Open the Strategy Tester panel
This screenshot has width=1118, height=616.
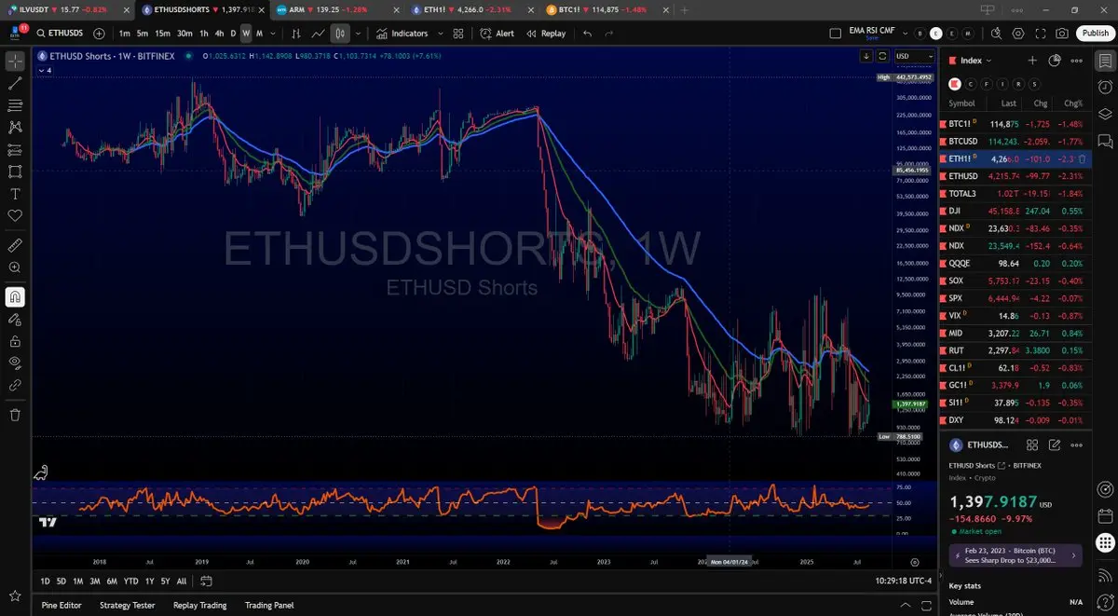(127, 605)
